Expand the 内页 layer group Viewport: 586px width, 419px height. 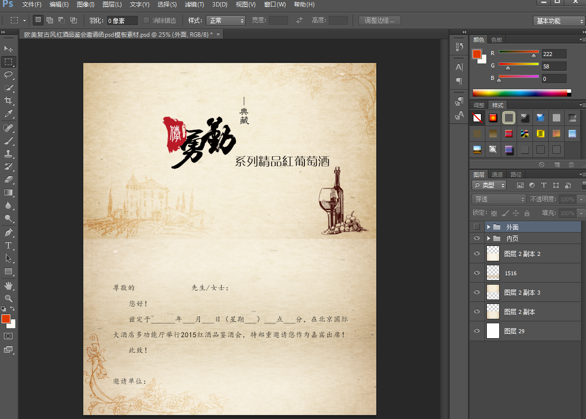tap(488, 238)
